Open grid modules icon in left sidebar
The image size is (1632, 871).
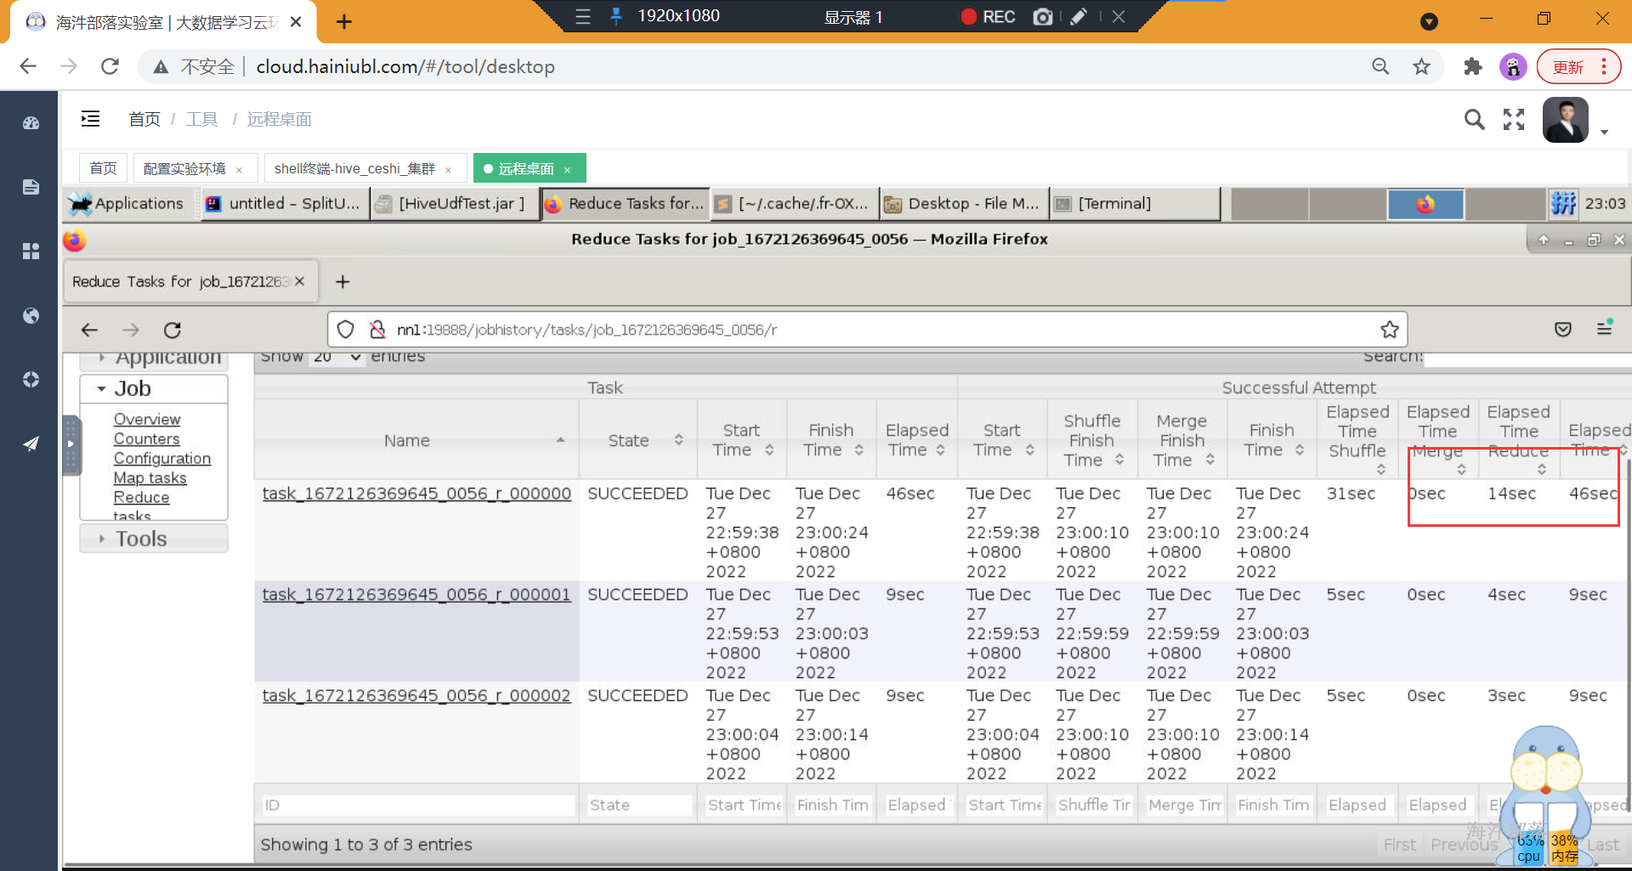(x=31, y=251)
